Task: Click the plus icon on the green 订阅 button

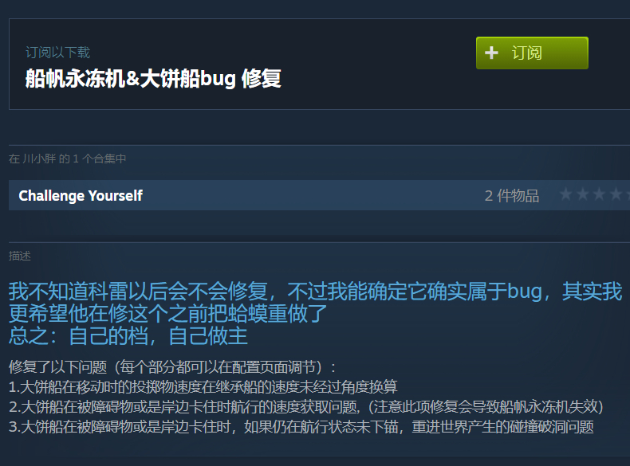Action: [x=491, y=53]
